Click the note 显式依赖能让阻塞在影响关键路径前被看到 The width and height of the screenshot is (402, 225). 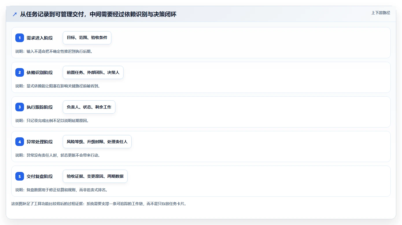(58, 86)
